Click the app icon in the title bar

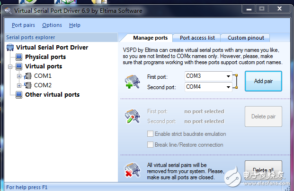[x=8, y=10]
